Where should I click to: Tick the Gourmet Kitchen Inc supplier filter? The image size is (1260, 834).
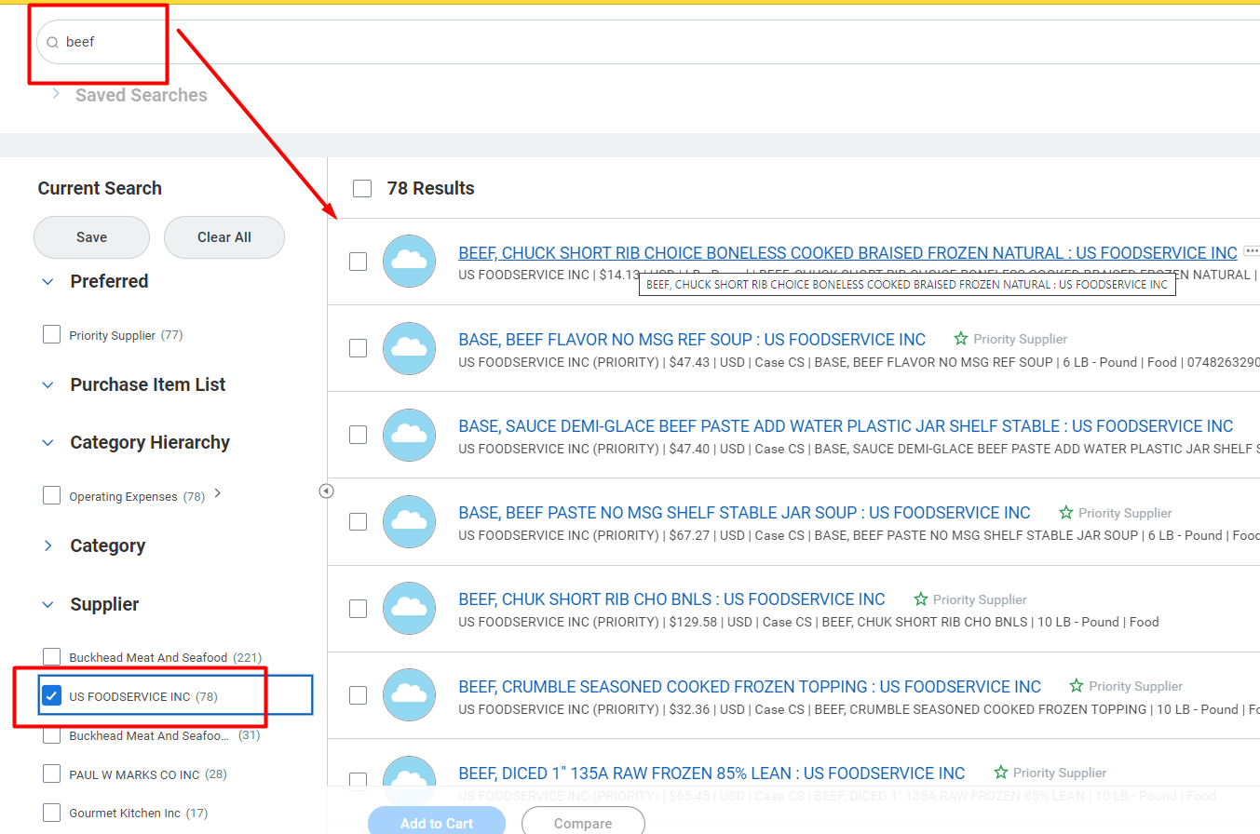click(52, 813)
